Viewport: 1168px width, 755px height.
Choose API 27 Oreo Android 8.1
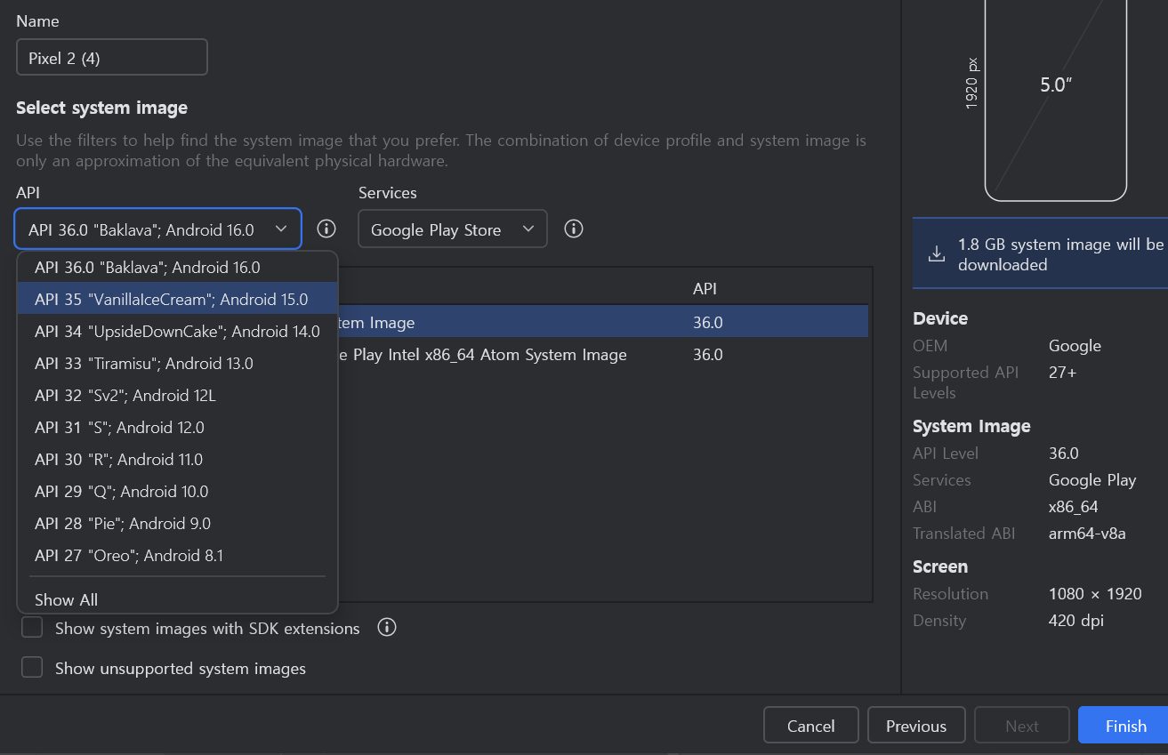coord(128,556)
